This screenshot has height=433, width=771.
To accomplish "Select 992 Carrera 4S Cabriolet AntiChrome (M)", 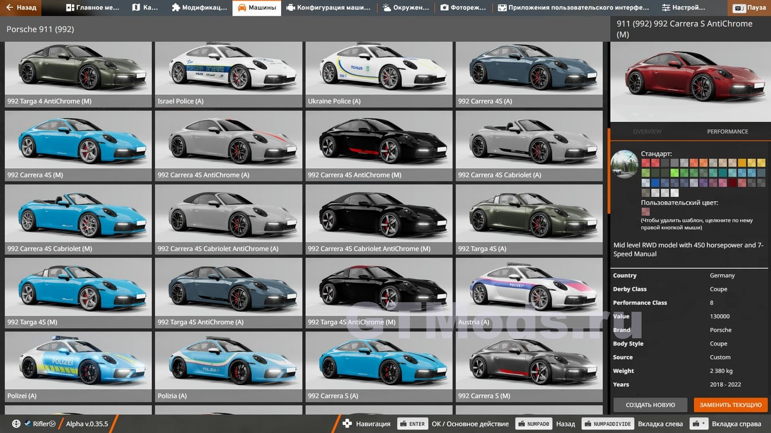I will 379,219.
